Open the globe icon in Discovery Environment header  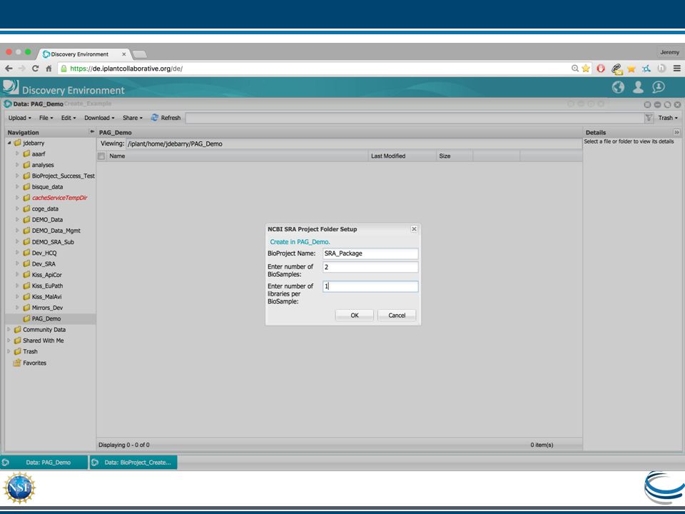point(618,87)
